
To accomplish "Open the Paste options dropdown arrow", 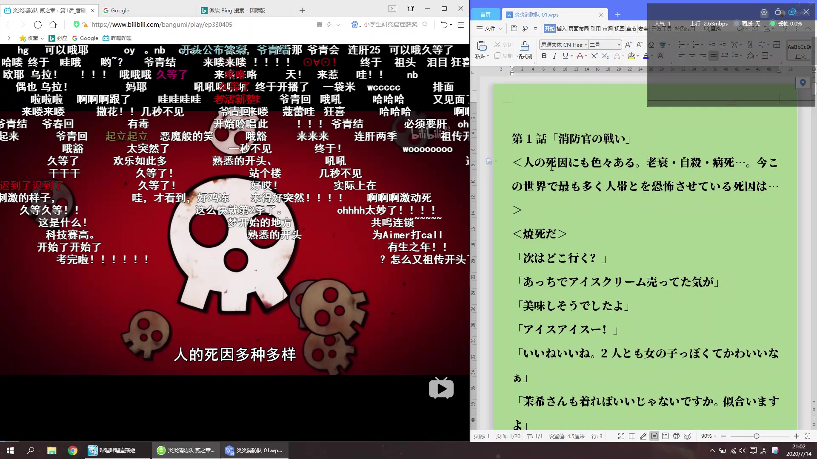I will 488,56.
